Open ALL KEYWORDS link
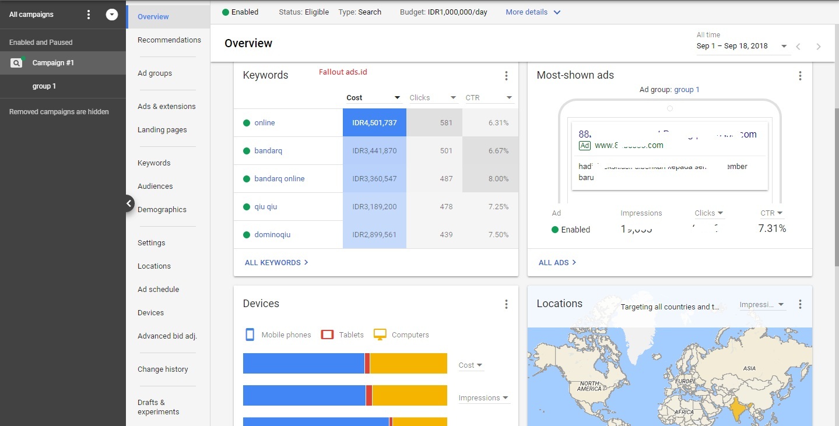The height and width of the screenshot is (426, 839). pos(276,263)
